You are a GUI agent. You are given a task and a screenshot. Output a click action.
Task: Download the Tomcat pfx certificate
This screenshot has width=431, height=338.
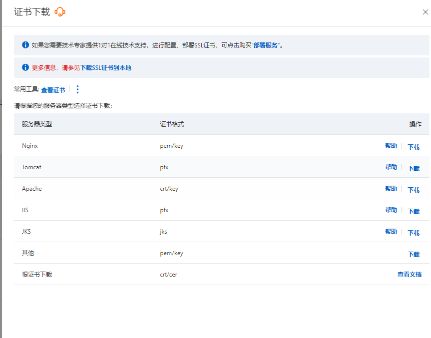click(414, 168)
